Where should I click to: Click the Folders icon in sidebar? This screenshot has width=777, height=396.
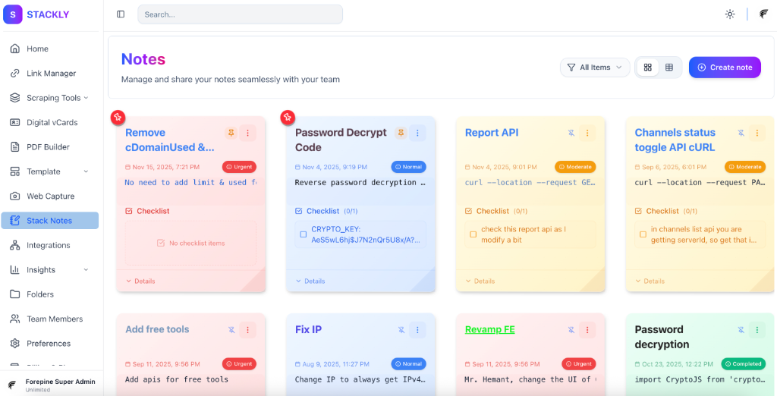(15, 294)
